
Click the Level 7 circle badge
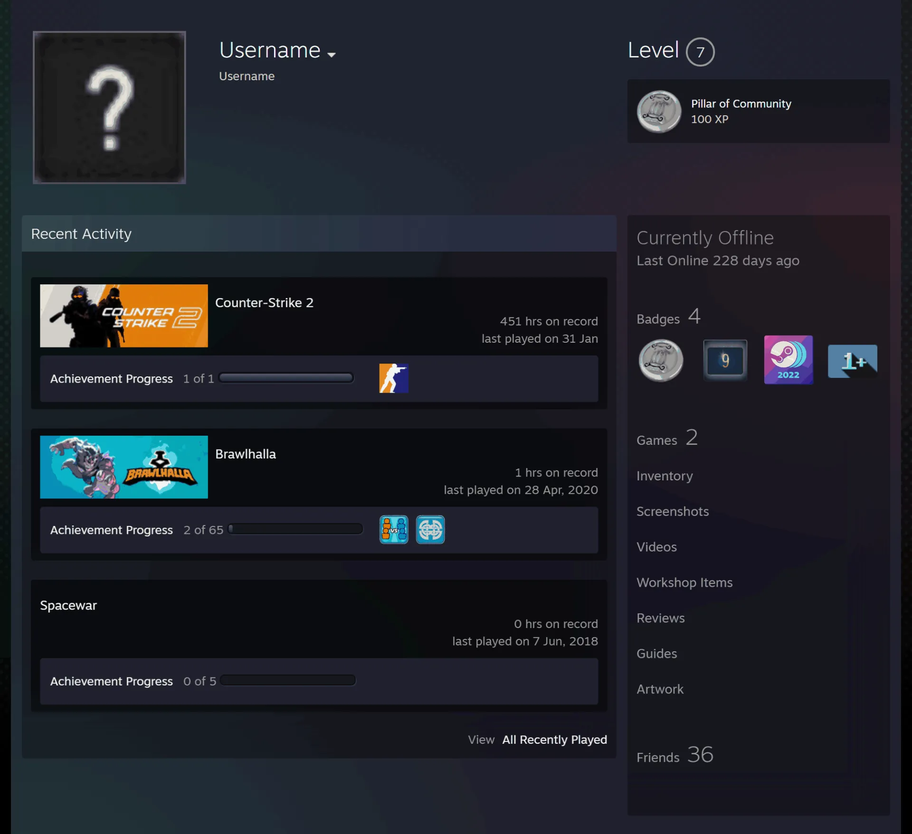point(700,52)
